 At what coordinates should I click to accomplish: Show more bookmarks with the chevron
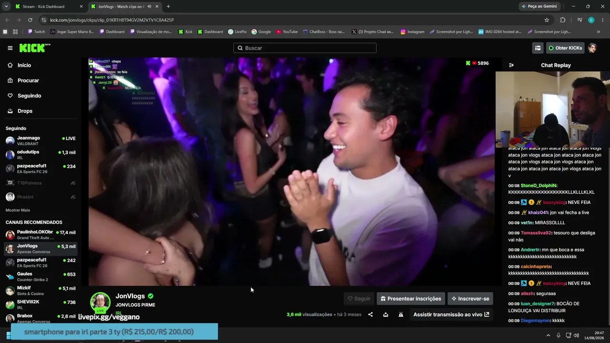pyautogui.click(x=599, y=32)
